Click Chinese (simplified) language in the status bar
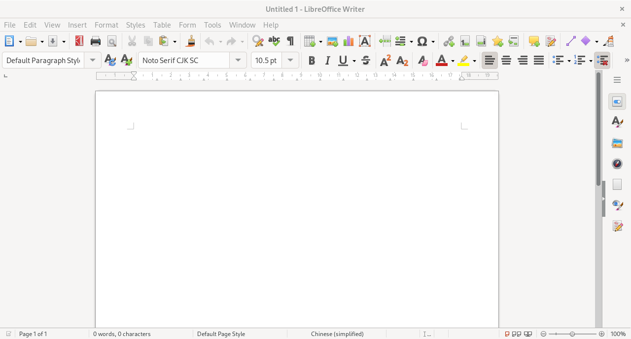 pyautogui.click(x=337, y=334)
